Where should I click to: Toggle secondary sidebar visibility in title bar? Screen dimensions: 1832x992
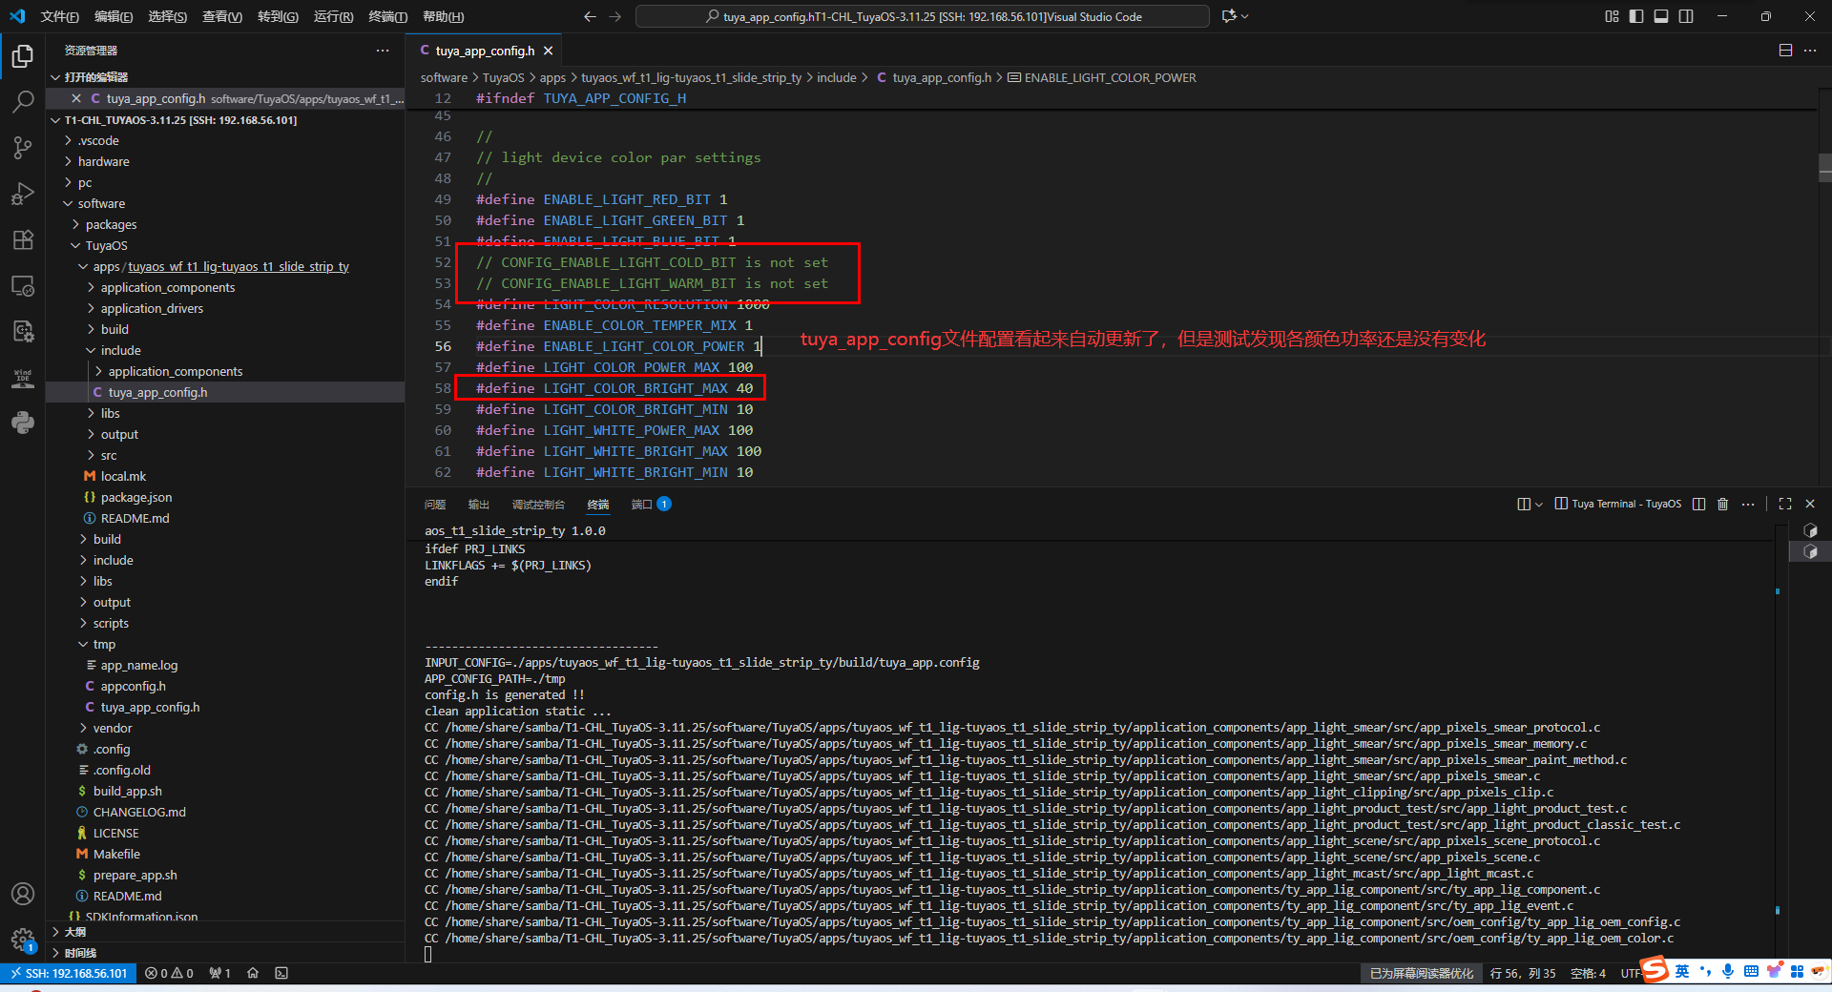coord(1686,16)
